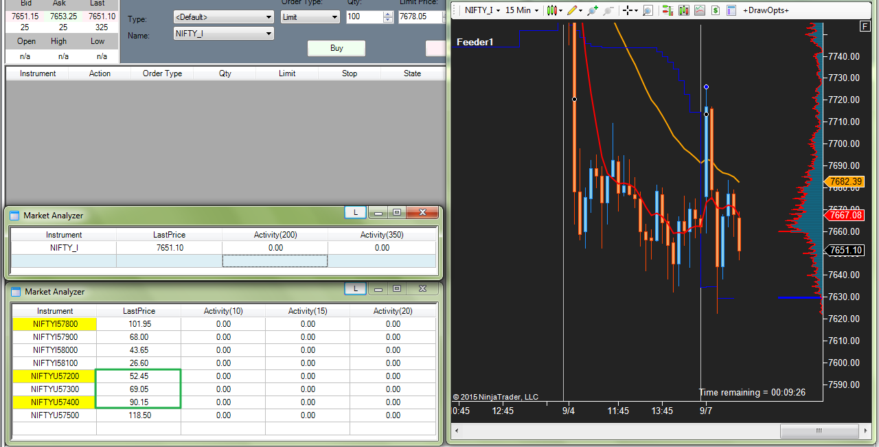This screenshot has height=447, width=879.
Task: Click the upper Market Analyzer window icon
Action: click(x=15, y=216)
